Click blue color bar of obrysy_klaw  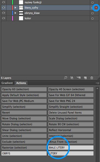(x=13, y=13)
